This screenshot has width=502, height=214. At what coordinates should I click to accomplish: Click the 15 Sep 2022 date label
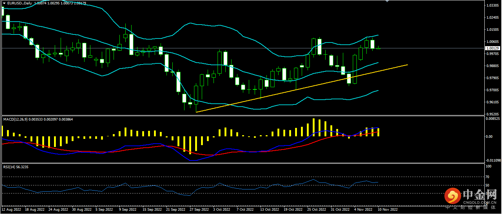coord(153,210)
